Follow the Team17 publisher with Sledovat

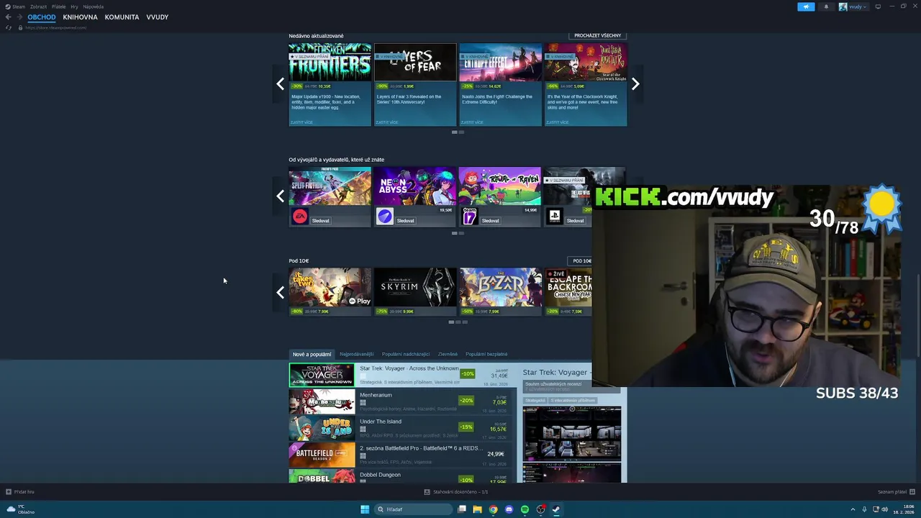click(x=491, y=221)
